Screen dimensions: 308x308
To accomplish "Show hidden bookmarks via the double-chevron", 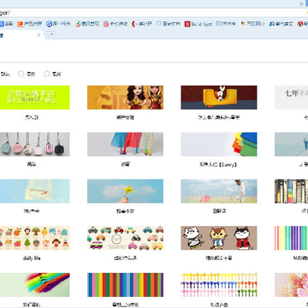I will (301, 3).
